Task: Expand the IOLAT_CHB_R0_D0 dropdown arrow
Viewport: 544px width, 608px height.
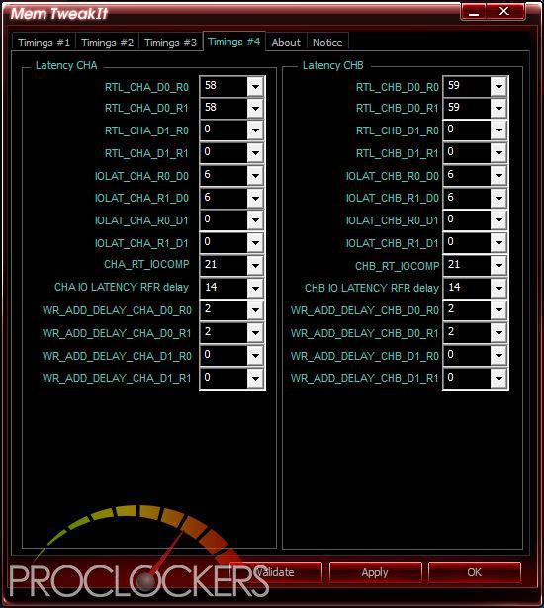Action: (x=499, y=176)
